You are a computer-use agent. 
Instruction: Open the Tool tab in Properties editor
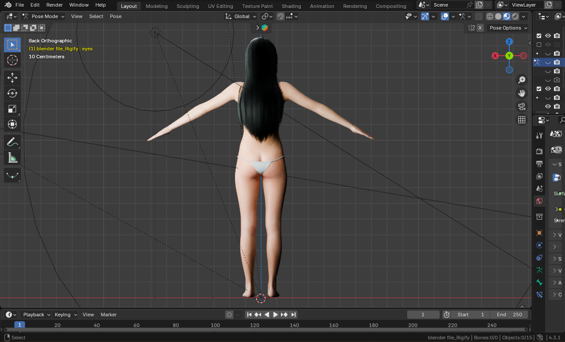click(x=539, y=135)
